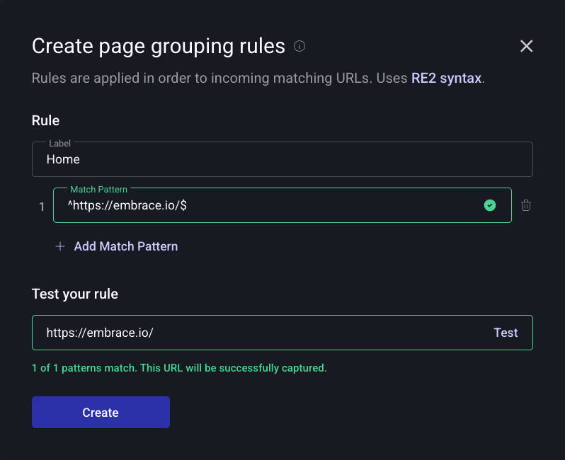Click the "Create page grouping rules" heading
This screenshot has height=460, width=565.
[x=159, y=47]
